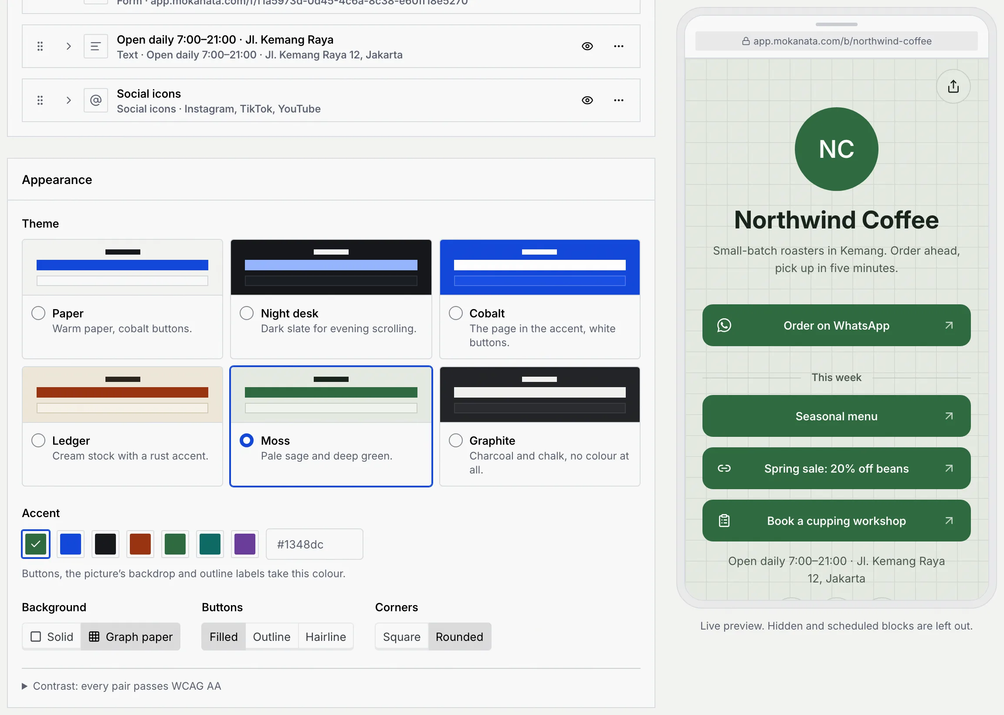Screen dimensions: 1004x715
Task: Open the more options menu for Social icons block
Action: (619, 100)
